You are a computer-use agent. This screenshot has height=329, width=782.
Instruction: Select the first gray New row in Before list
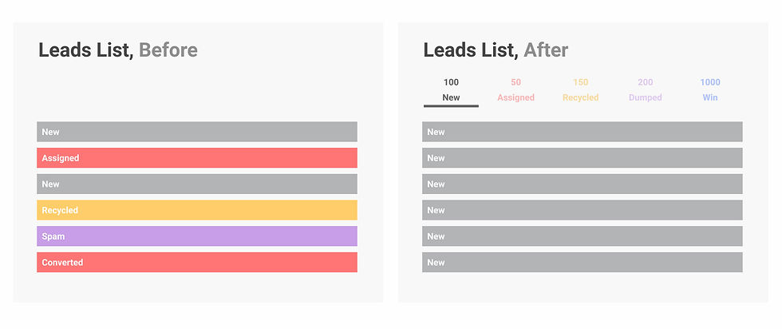click(x=197, y=132)
